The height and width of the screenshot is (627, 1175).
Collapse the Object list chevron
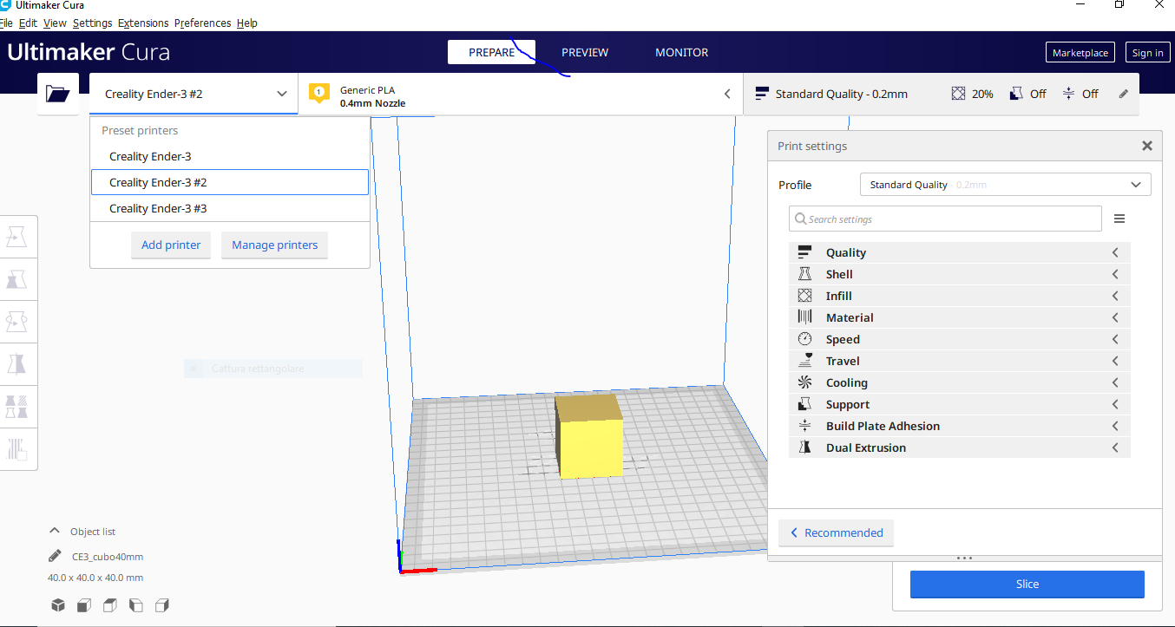(55, 531)
